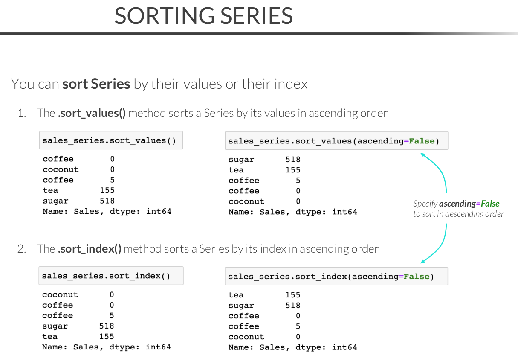Click green 'False' keyword in sort_index cell
The width and height of the screenshot is (518, 364).
tap(417, 276)
